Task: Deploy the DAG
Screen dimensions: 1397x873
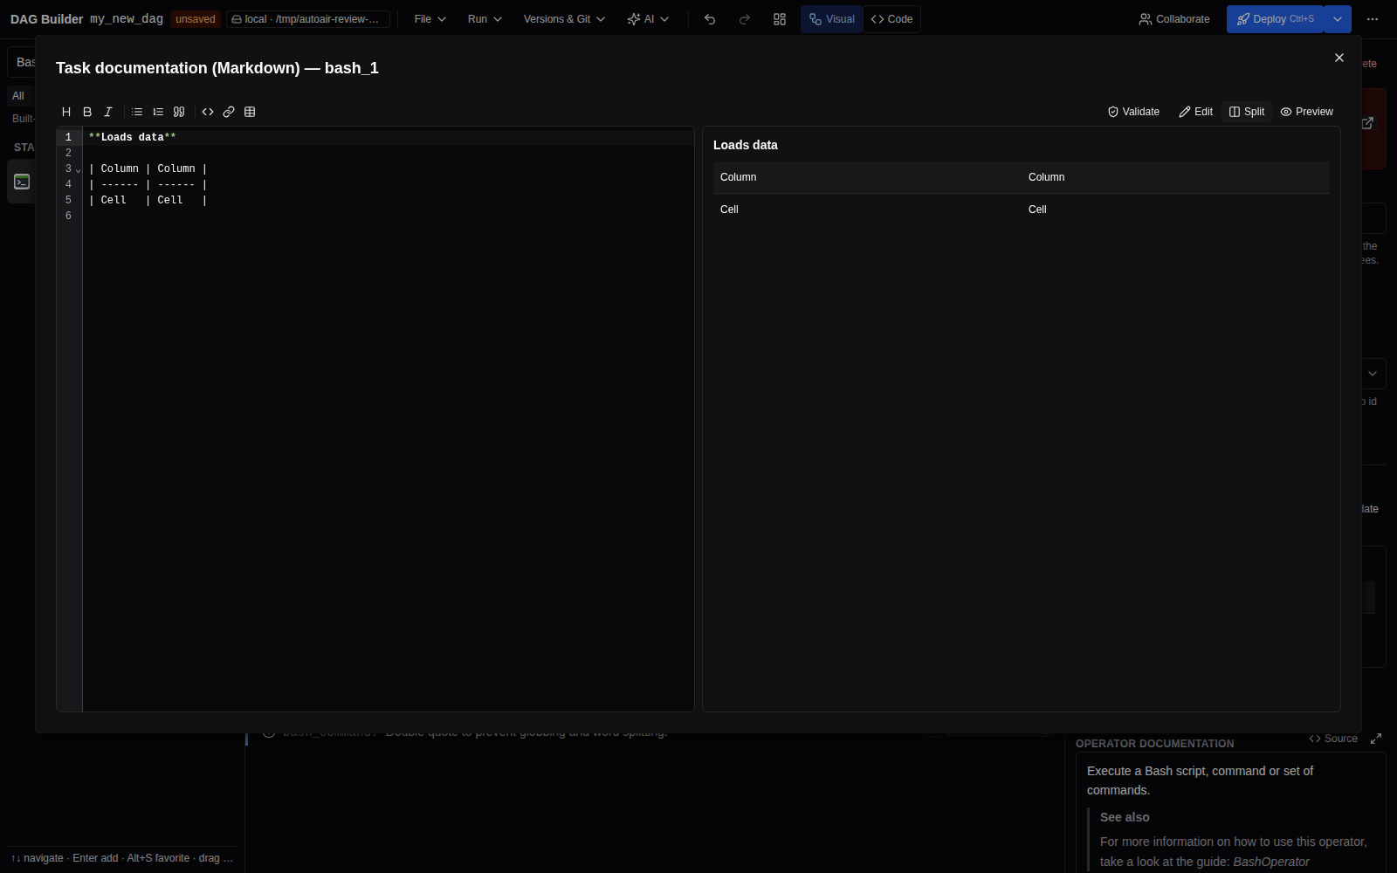Action: 1275,19
